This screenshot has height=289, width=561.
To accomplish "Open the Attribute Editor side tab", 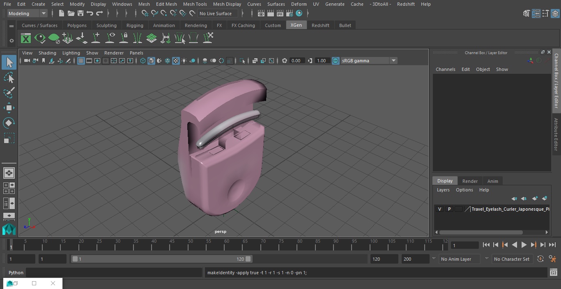I will (556, 134).
